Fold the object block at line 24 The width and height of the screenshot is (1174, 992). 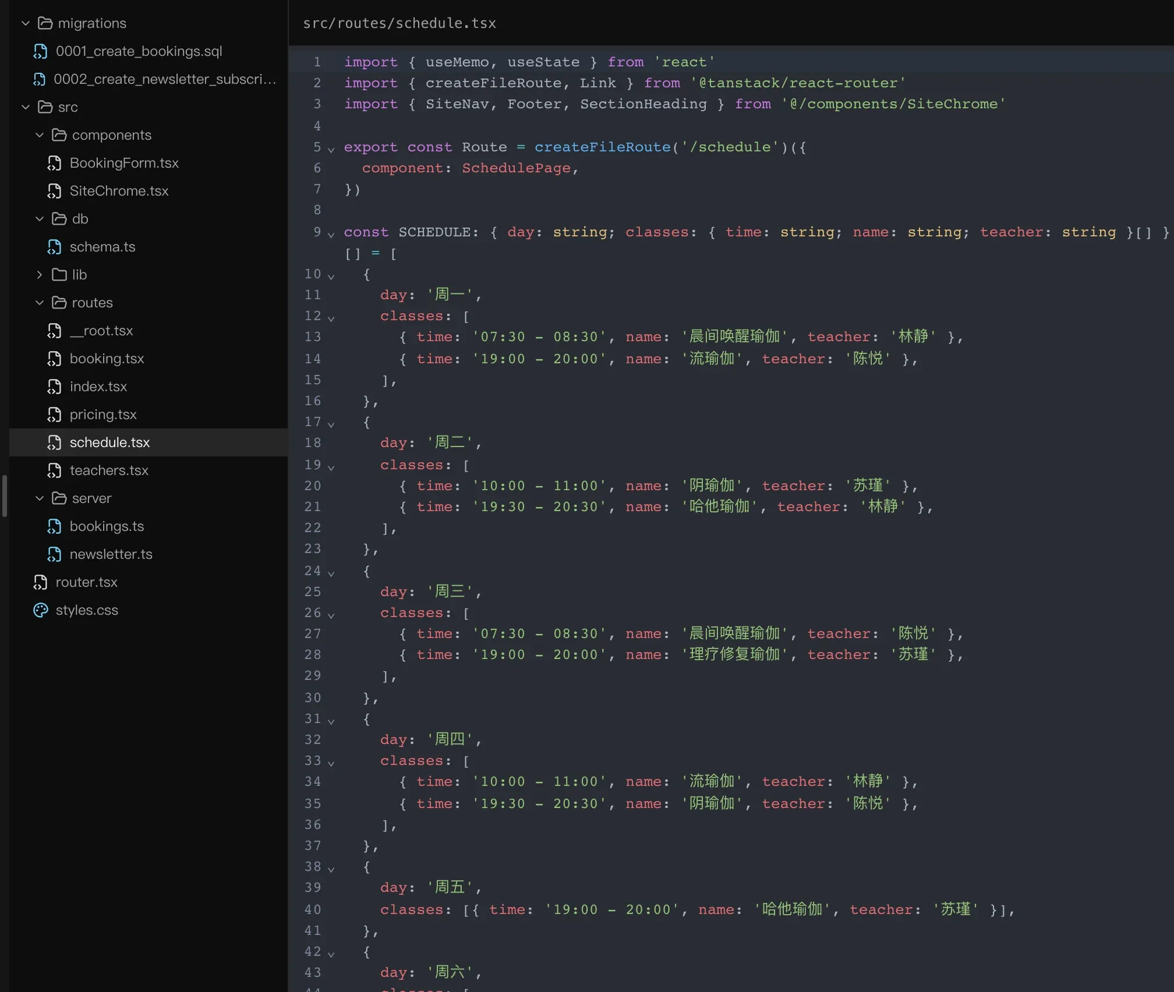331,573
